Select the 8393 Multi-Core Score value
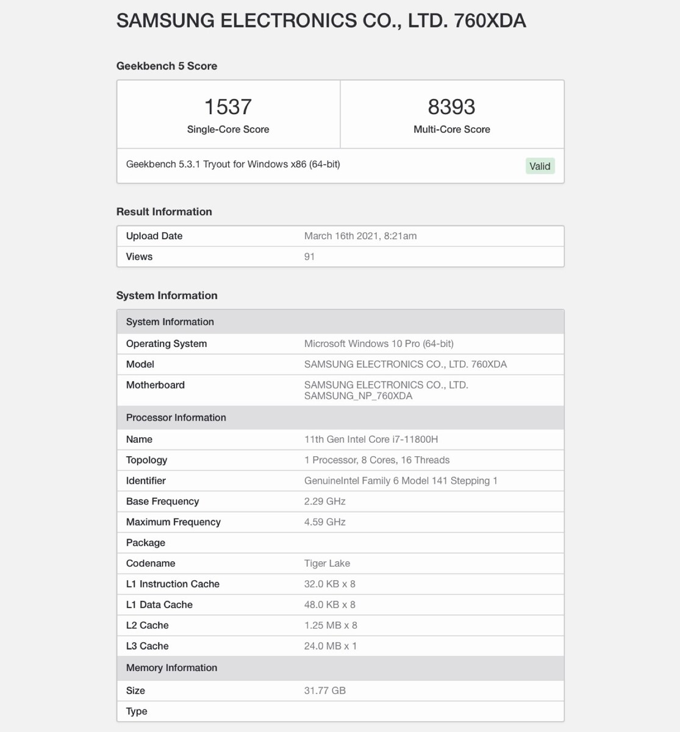The width and height of the screenshot is (680, 732). pyautogui.click(x=451, y=107)
